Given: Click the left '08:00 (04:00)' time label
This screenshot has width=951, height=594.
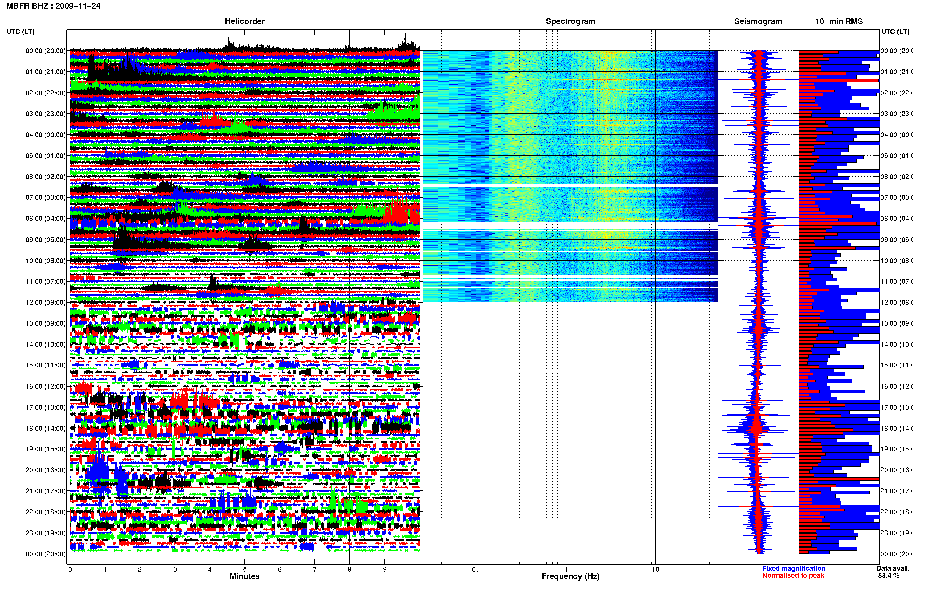Looking at the screenshot, I should [45, 218].
